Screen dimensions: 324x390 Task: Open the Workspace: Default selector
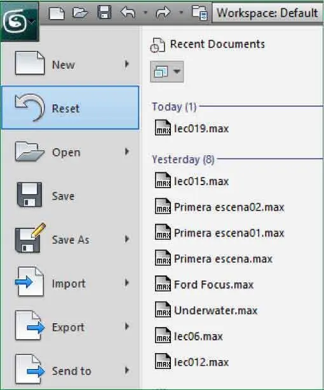267,13
